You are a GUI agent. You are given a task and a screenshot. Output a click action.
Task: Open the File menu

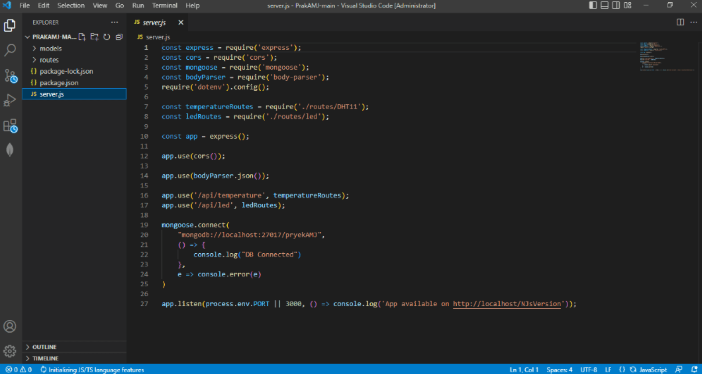click(x=25, y=5)
